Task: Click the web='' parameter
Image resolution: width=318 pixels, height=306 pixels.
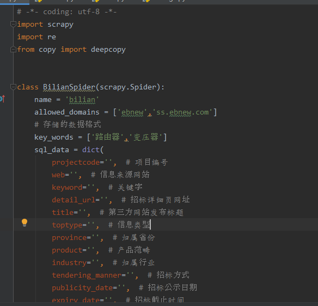Action: (65, 175)
